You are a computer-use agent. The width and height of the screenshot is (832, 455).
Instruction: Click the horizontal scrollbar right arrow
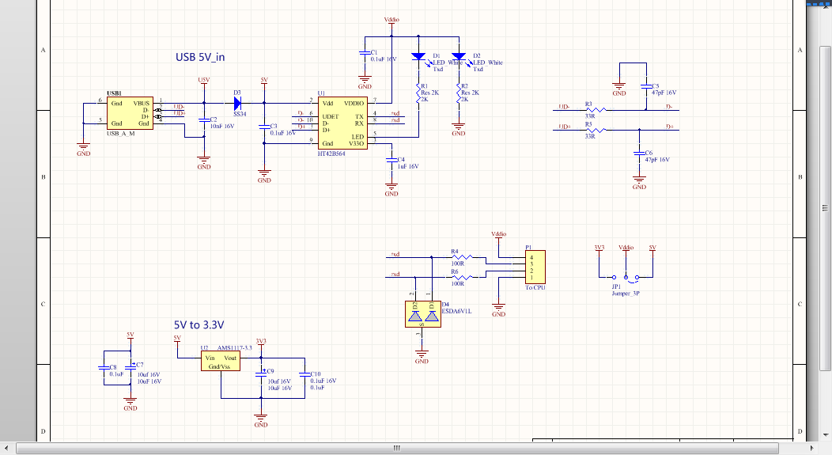pyautogui.click(x=812, y=448)
